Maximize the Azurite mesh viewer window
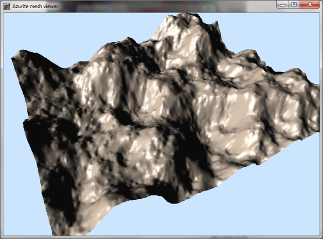This screenshot has height=239, width=323. (294, 4)
